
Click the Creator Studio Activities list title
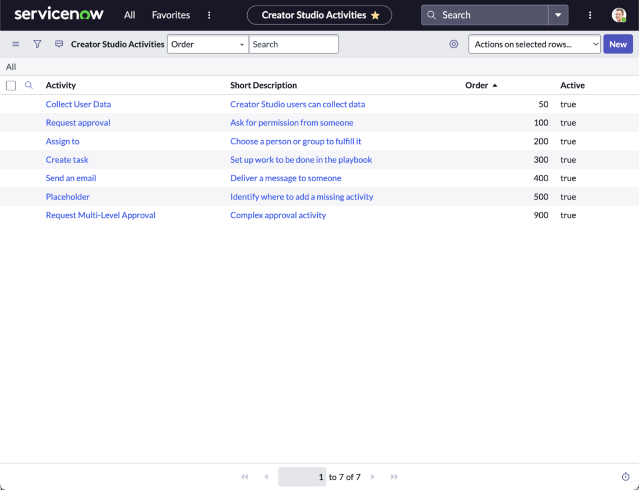tap(118, 44)
